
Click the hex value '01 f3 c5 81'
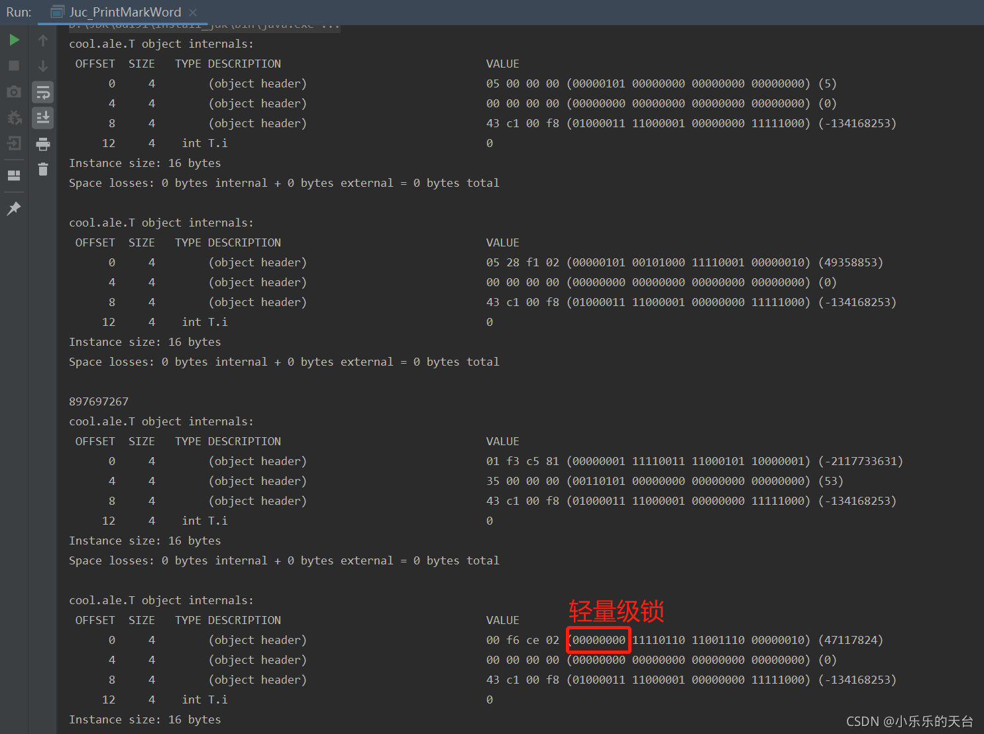pyautogui.click(x=523, y=461)
